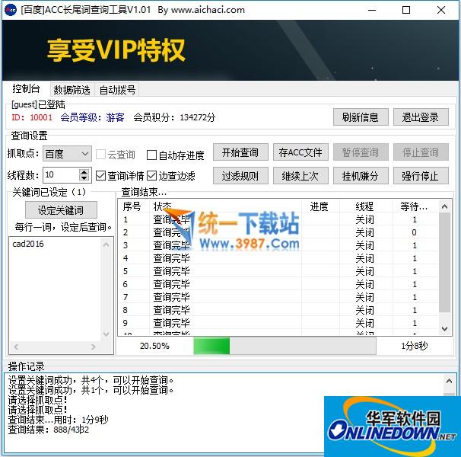The image size is (461, 457).
Task: Select keyword cad2016 in the list
Action: click(x=28, y=244)
